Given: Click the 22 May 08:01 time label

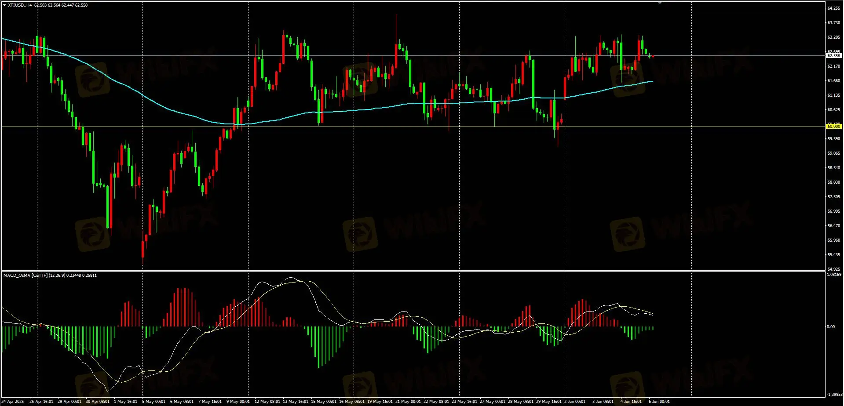Looking at the screenshot, I should (x=436, y=402).
